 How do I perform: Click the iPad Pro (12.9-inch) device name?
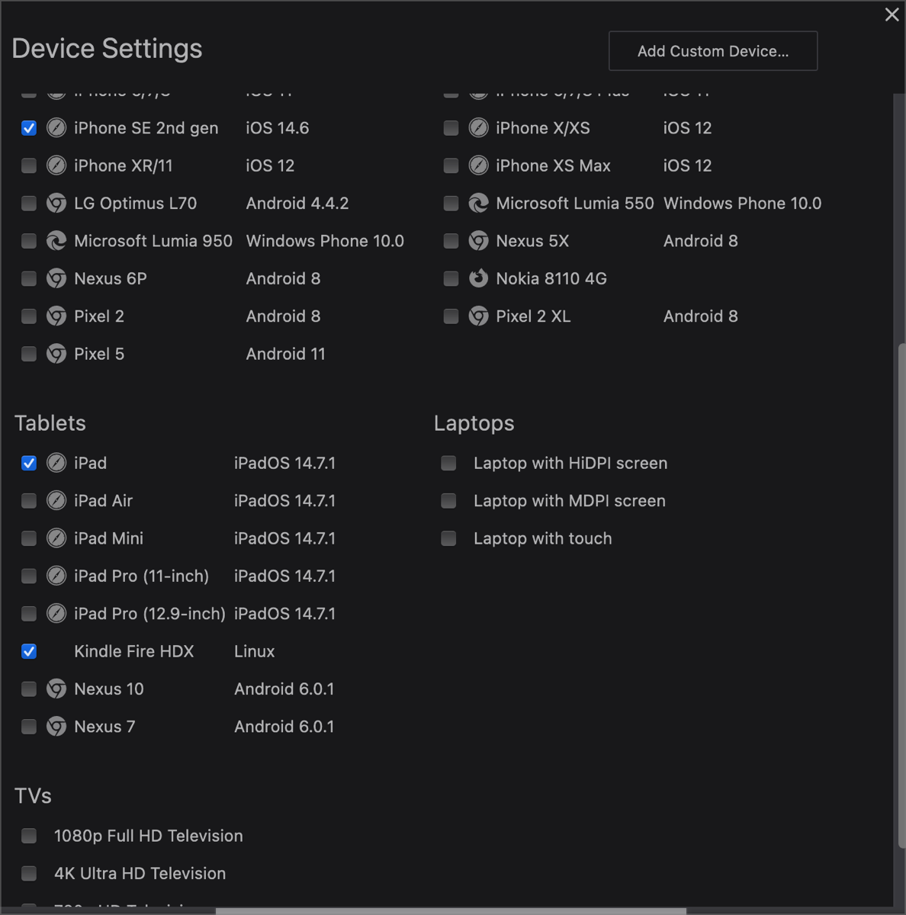[x=149, y=614]
